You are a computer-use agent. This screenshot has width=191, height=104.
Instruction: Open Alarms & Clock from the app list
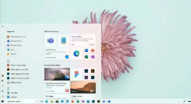[14, 83]
